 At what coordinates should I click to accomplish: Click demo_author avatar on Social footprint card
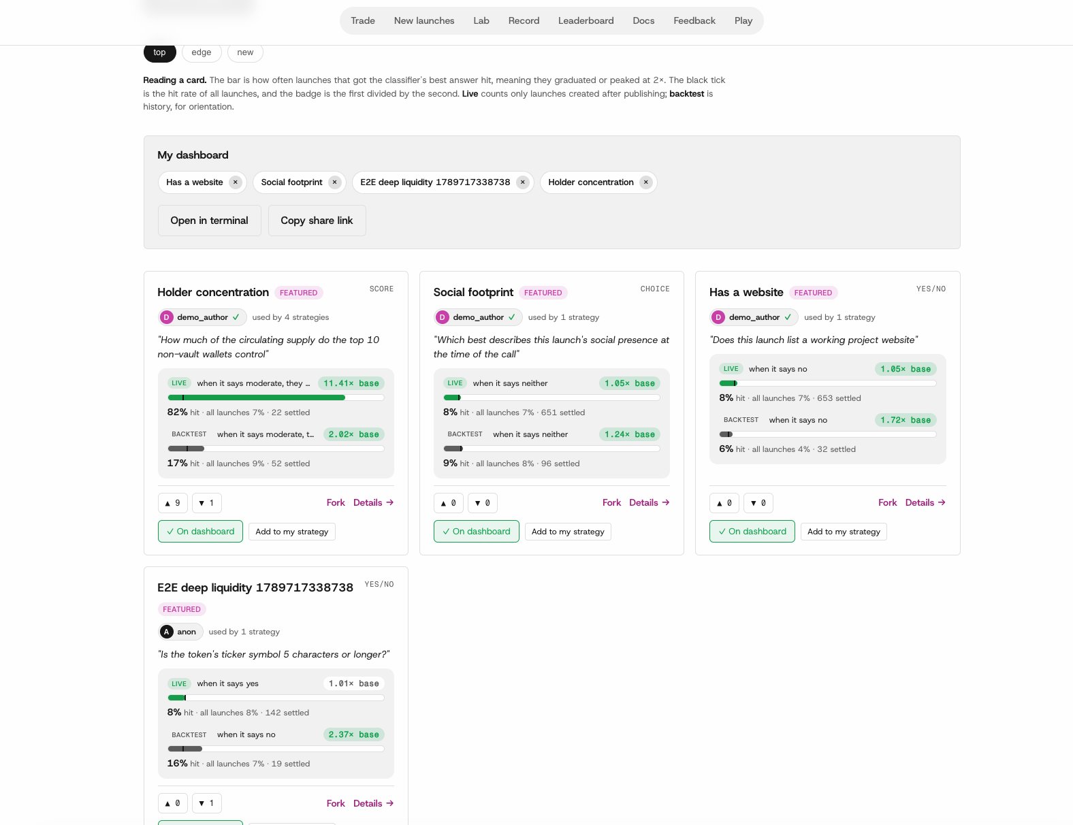pos(443,317)
